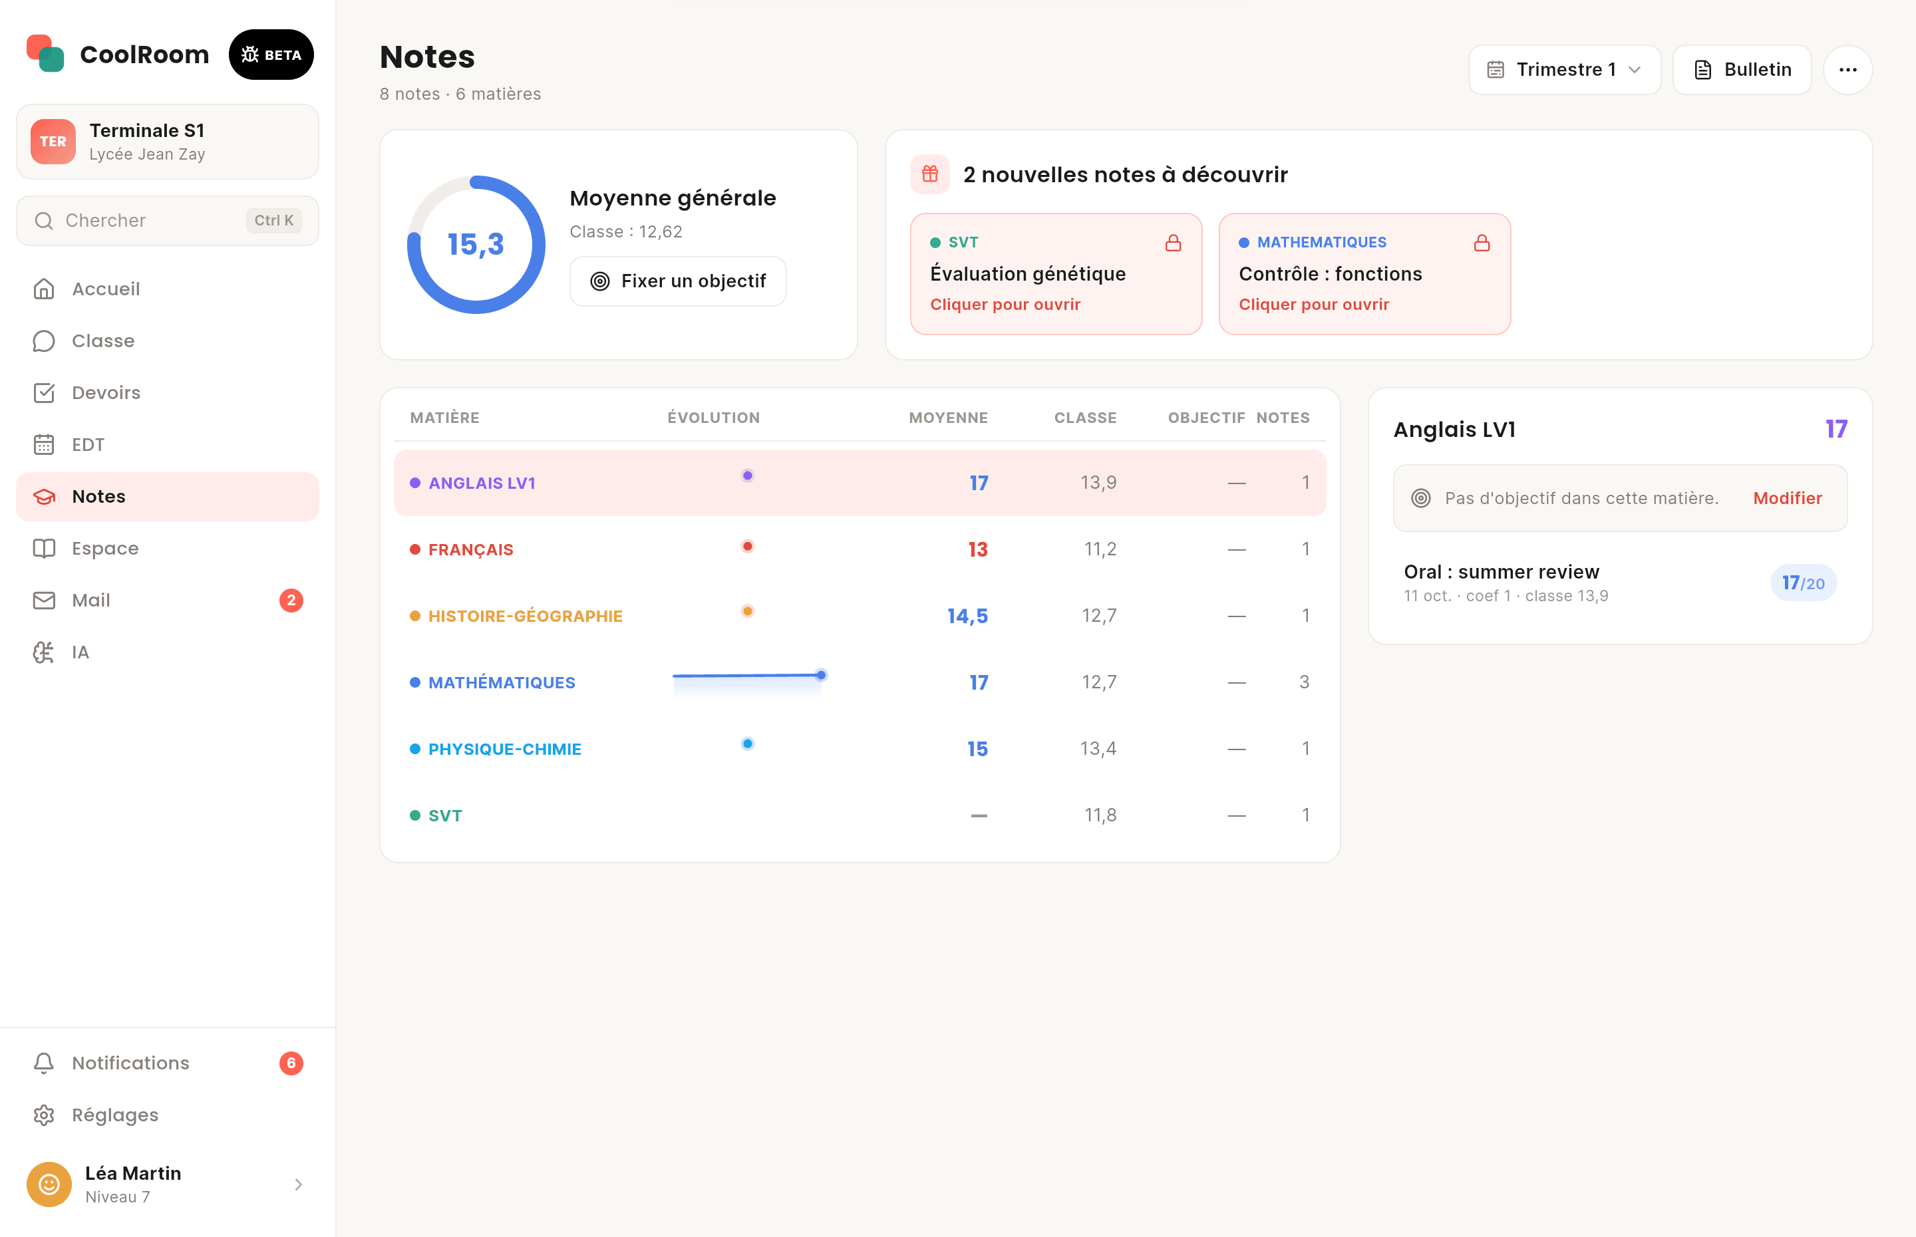The image size is (1916, 1237).
Task: Expand Léa Martin profile chevron
Action: point(298,1184)
